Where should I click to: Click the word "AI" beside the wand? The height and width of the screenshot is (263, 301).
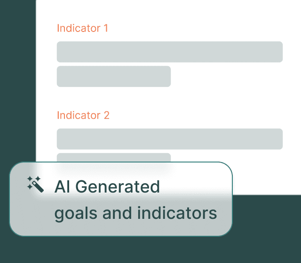[x=62, y=186]
